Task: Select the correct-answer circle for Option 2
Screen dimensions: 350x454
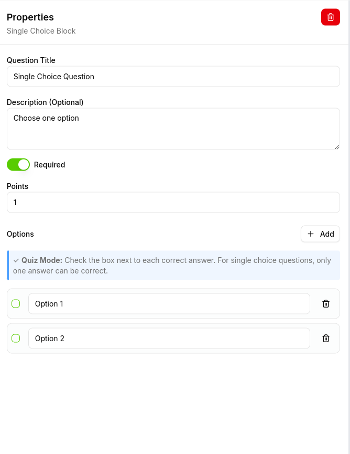Action: coord(16,338)
